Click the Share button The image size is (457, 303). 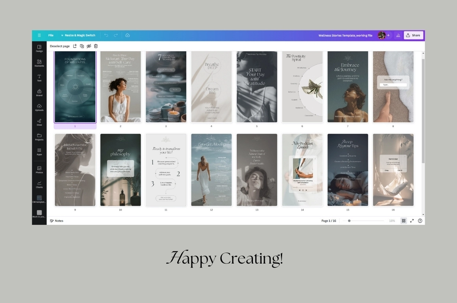pyautogui.click(x=413, y=36)
